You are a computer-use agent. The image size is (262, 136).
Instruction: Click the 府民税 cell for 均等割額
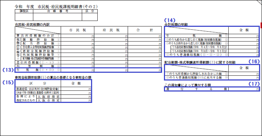[x=111, y=66]
